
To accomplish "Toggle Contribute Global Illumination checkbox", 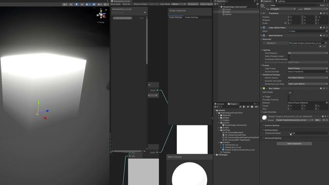I will [289, 60].
